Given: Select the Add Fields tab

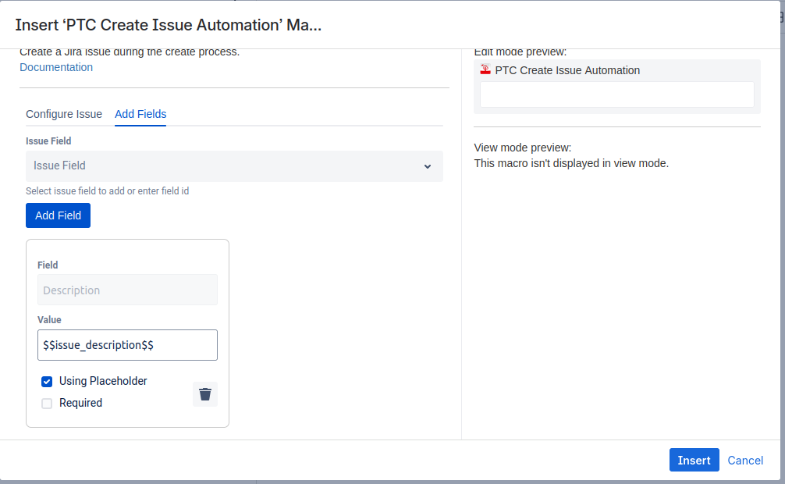Looking at the screenshot, I should tap(140, 114).
